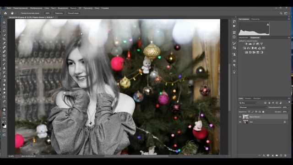
Task: Open the Learn lightbulb panel icon
Action: click(x=234, y=72)
